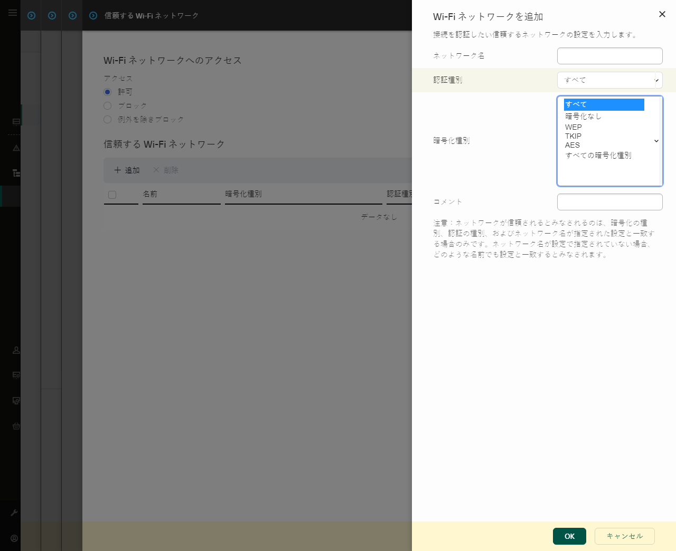Click 追加 to add a trusted network

point(127,170)
